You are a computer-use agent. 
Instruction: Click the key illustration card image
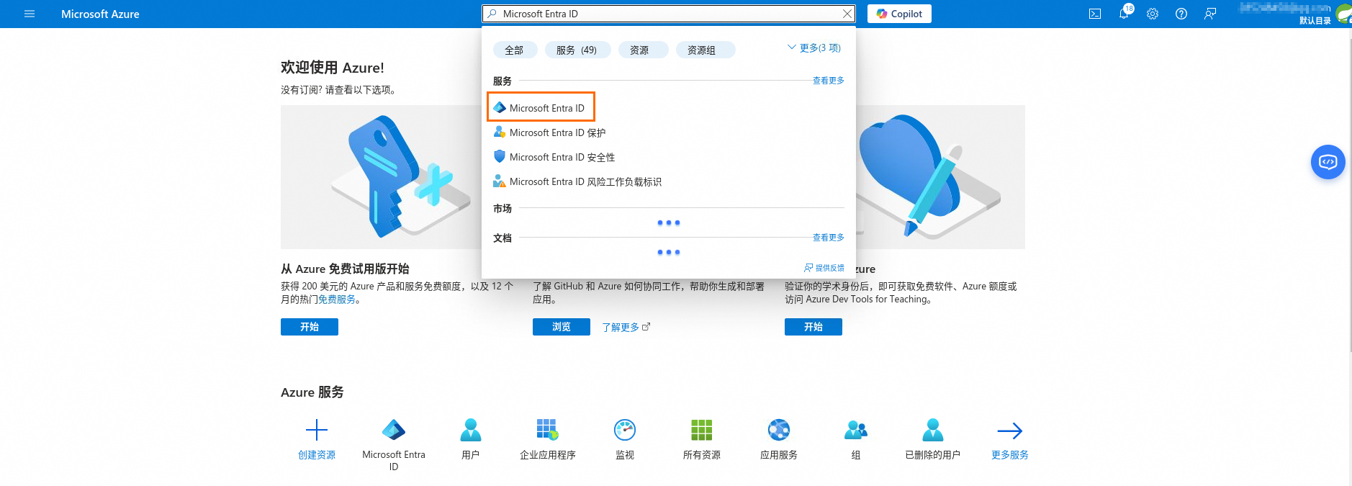pyautogui.click(x=382, y=177)
